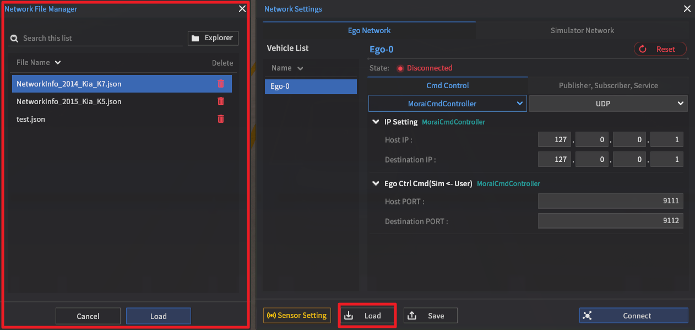Open the UDP protocol dropdown

click(x=609, y=104)
